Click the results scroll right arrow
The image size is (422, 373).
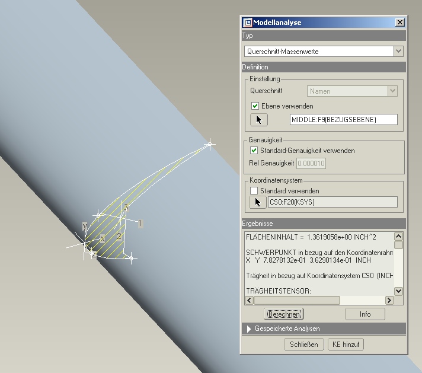tap(389, 300)
